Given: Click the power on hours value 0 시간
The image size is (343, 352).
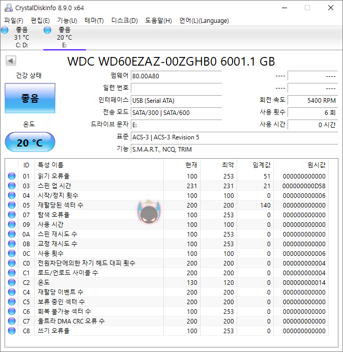Looking at the screenshot, I should click(x=312, y=125).
